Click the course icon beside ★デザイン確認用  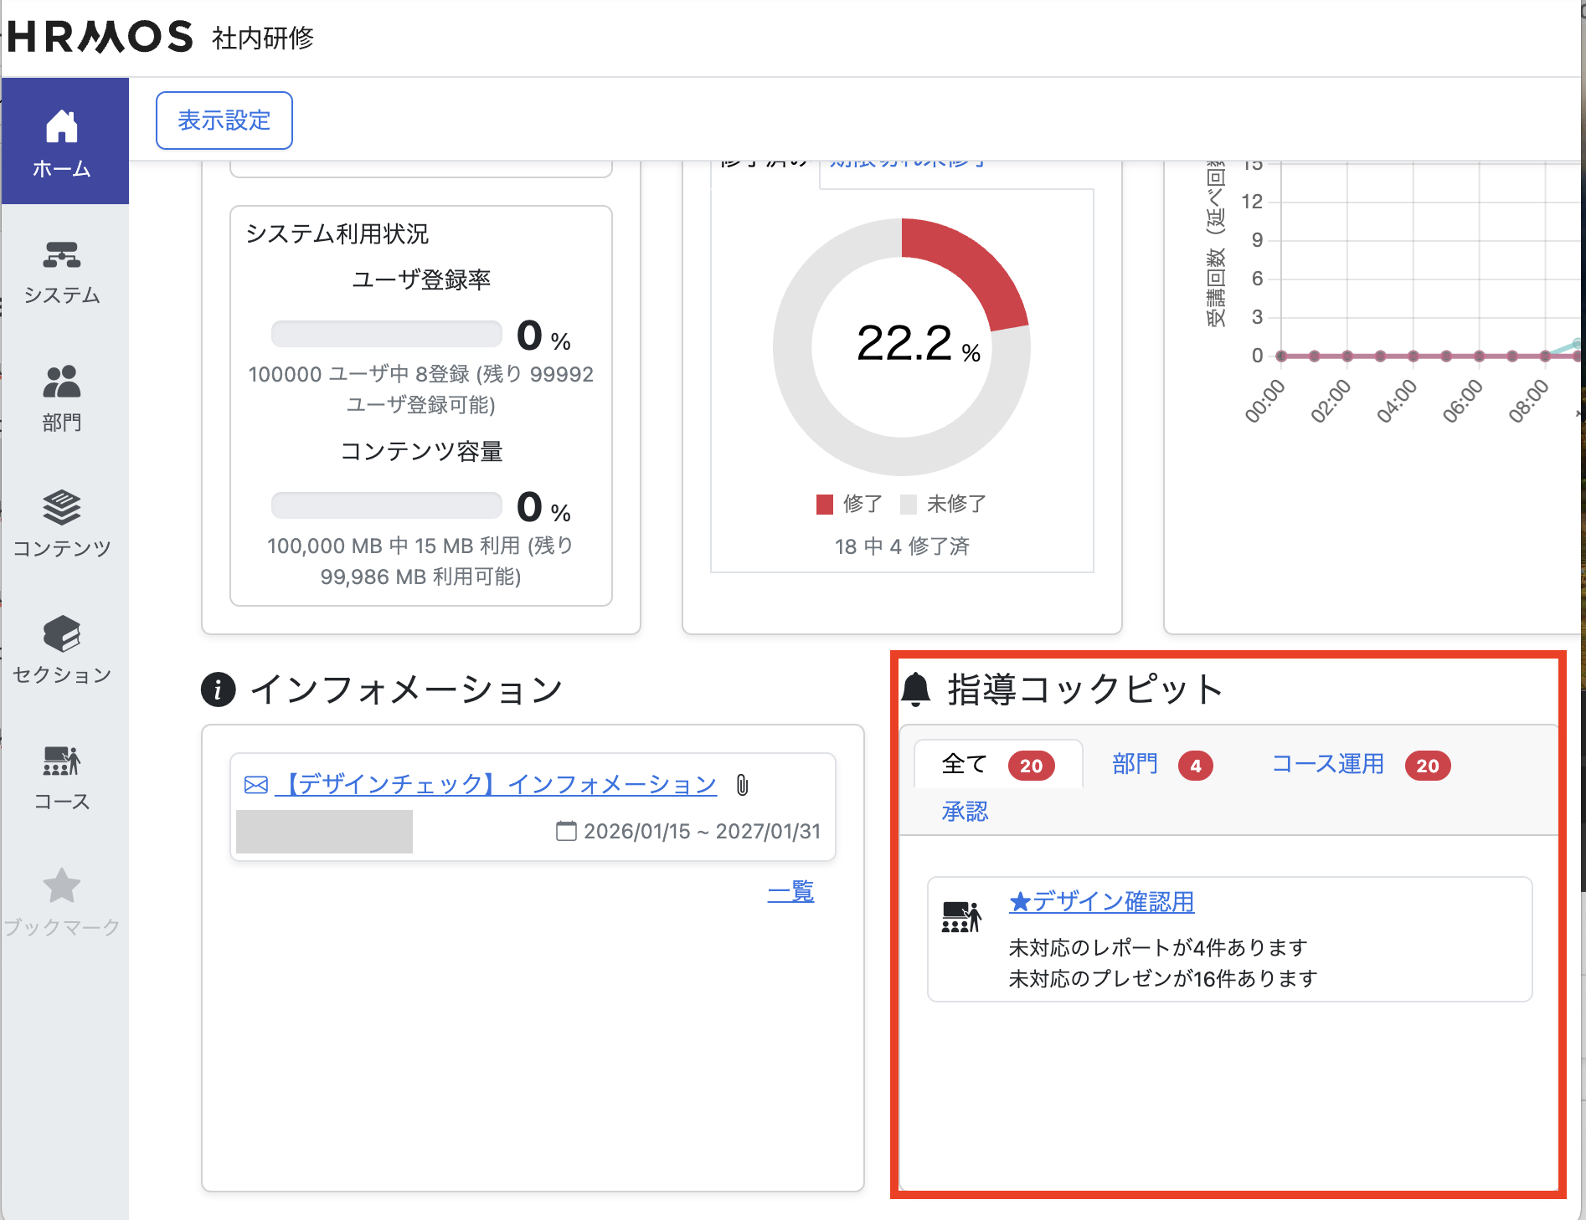pos(961,918)
